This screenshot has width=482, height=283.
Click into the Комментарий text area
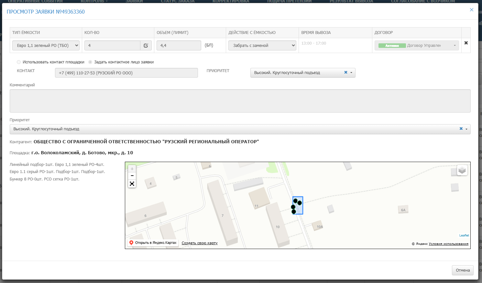point(240,101)
